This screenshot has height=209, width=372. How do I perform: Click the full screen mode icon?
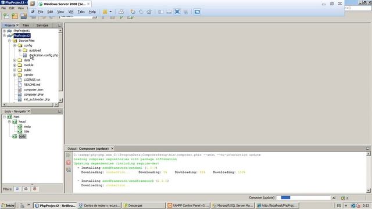(177, 12)
